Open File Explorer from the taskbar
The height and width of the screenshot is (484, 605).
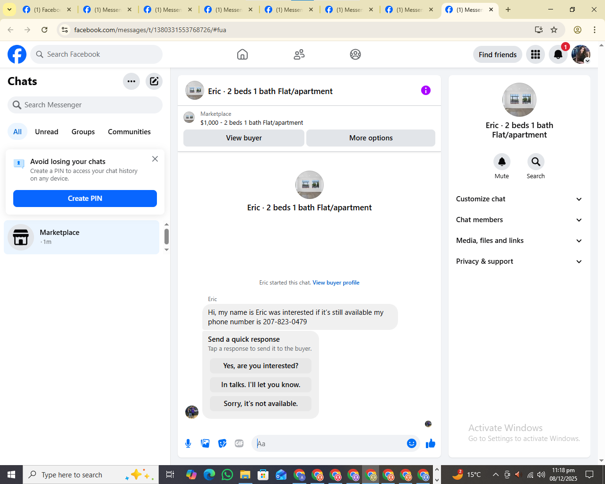(x=245, y=475)
